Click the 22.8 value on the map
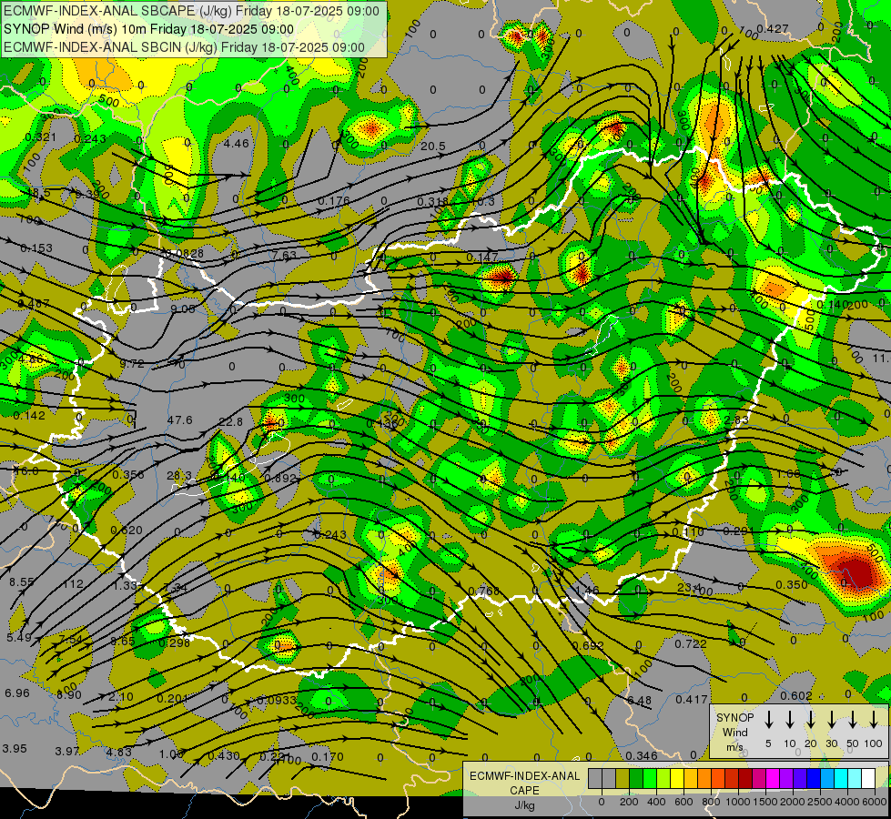This screenshot has width=891, height=819. click(x=230, y=421)
